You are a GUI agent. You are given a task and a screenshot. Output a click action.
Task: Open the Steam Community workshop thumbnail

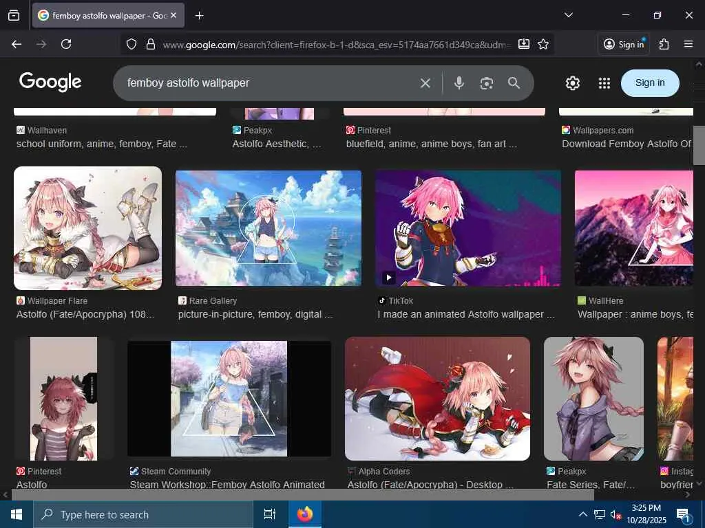tap(229, 399)
